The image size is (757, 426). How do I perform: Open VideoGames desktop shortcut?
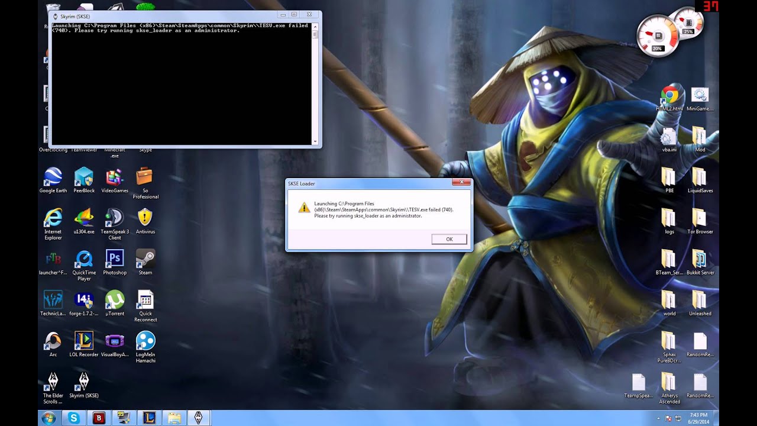coord(115,180)
